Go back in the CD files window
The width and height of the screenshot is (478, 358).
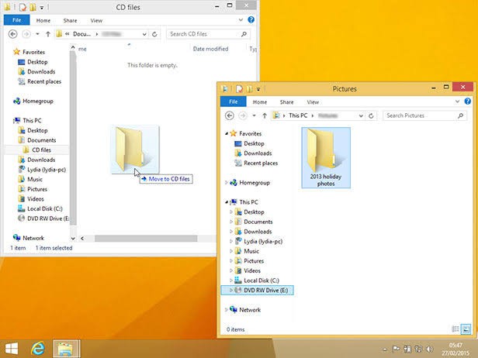(12, 34)
